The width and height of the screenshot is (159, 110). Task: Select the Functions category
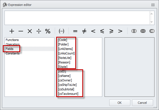pos(12,40)
